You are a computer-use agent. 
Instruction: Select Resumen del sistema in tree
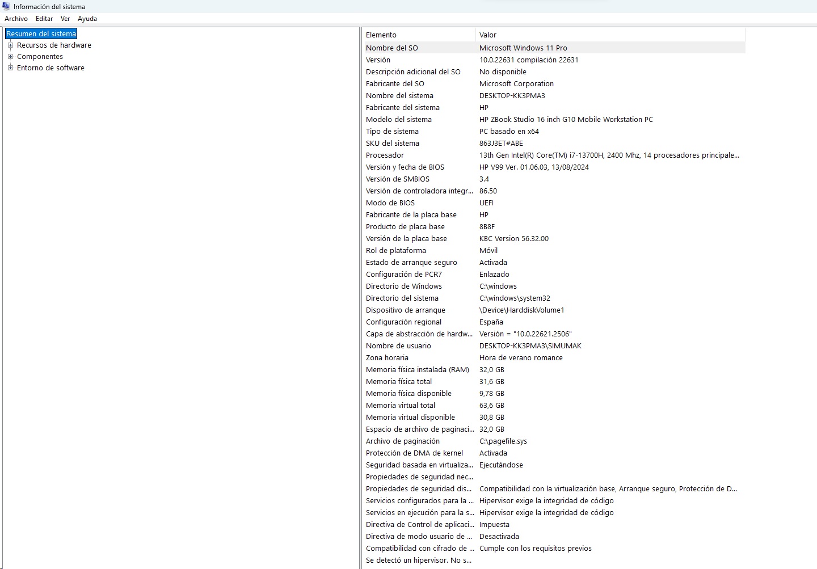[x=41, y=34]
